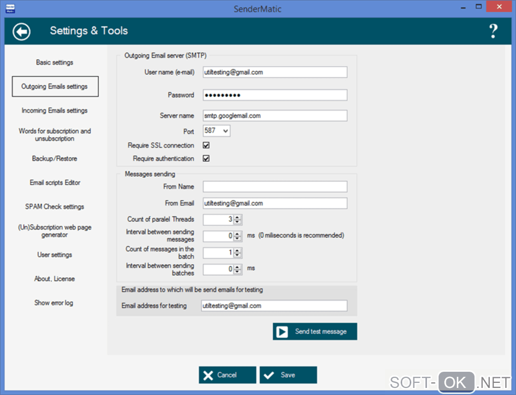
Task: Open (Un)Subscription web page generator
Action: coord(55,231)
